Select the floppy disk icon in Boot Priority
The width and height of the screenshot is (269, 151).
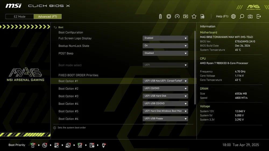(92, 145)
